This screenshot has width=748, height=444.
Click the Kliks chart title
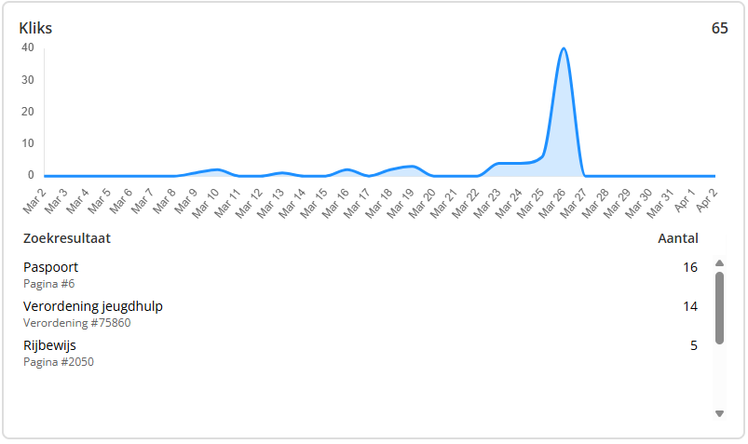tap(35, 28)
